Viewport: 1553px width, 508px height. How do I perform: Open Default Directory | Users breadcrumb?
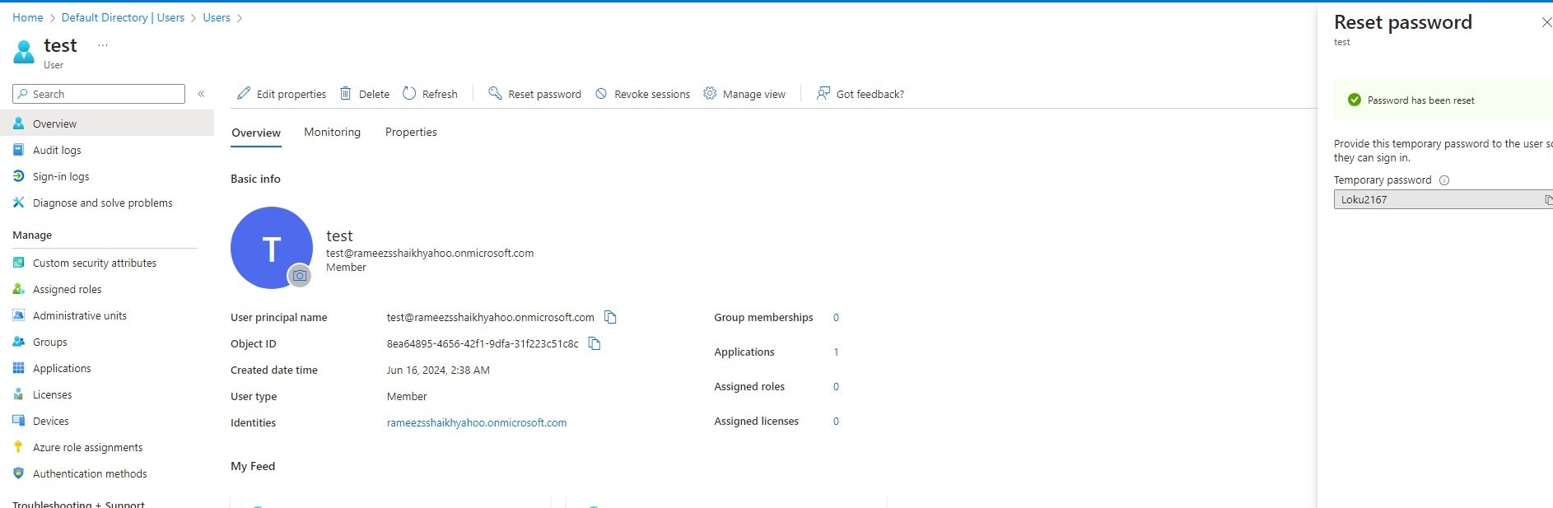[x=123, y=17]
